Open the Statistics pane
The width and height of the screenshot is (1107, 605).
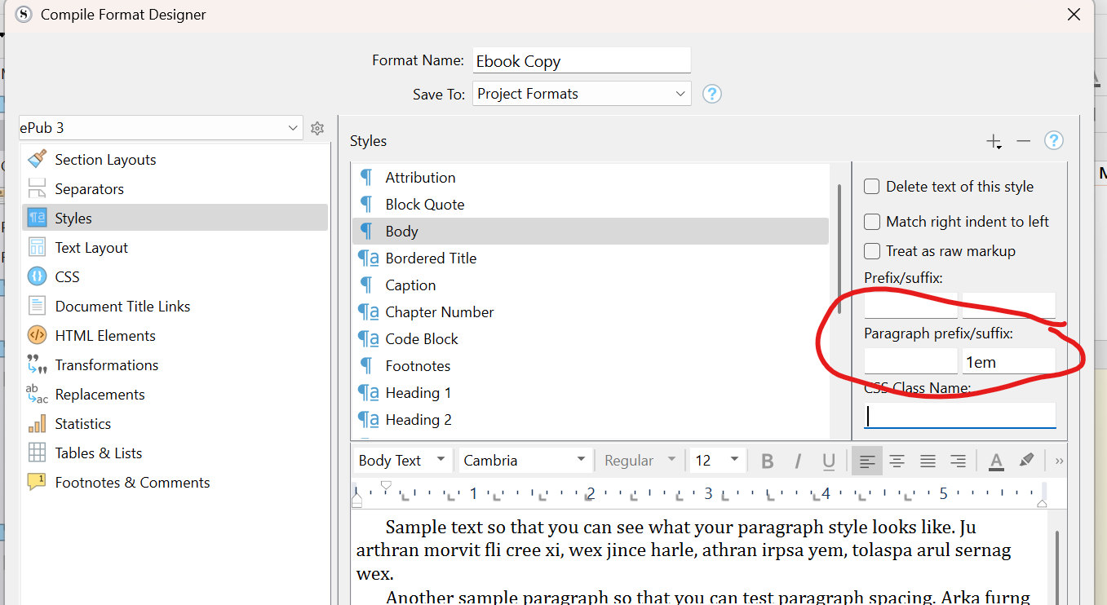[174, 424]
